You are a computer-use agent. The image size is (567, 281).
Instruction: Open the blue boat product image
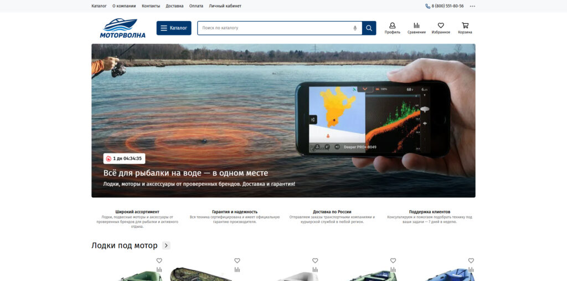point(450,274)
